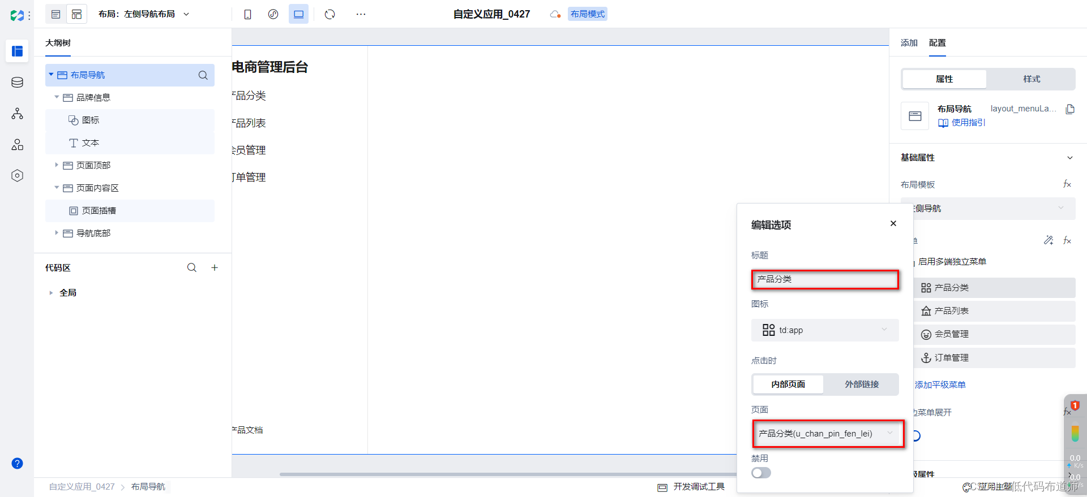
Task: Switch to the 配置 tab
Action: coord(938,43)
